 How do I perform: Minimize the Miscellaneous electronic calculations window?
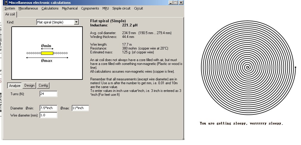tap(171, 3)
